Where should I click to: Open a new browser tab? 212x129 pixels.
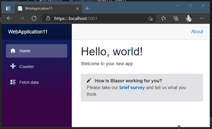87,8
